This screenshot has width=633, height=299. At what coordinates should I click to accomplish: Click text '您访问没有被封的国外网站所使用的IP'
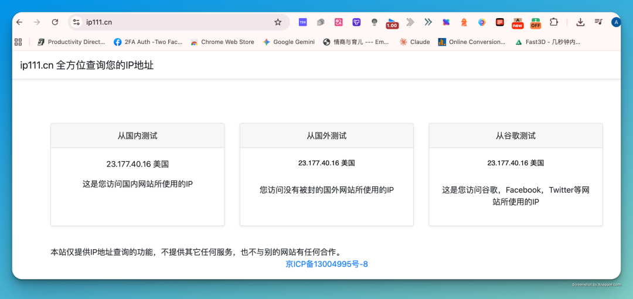point(326,189)
